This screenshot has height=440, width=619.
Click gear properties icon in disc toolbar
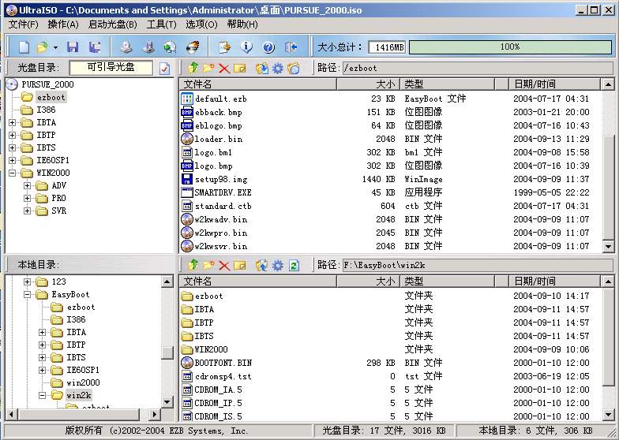[278, 68]
